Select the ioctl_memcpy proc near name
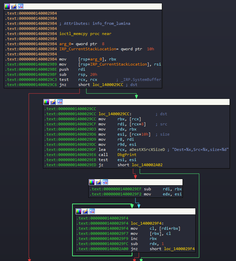Screen dimensions: 236x261 [x=85, y=34]
